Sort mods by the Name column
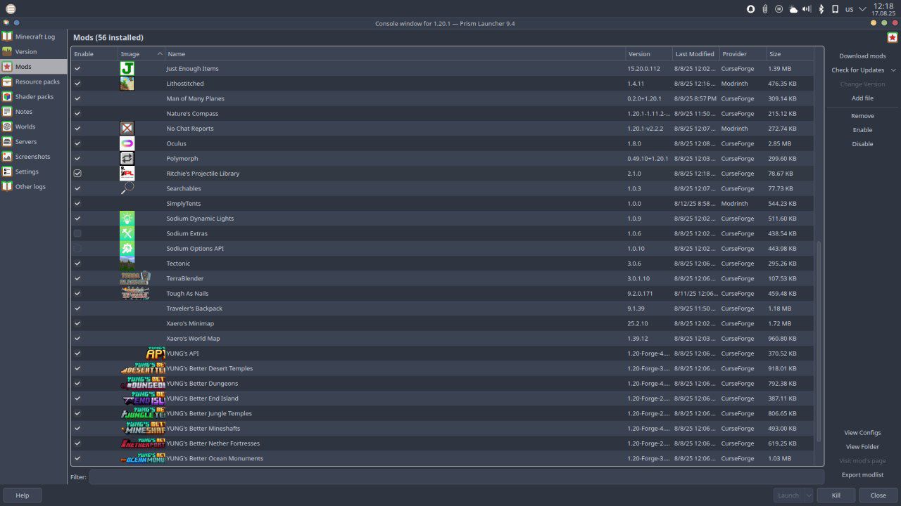901x506 pixels. pos(396,54)
